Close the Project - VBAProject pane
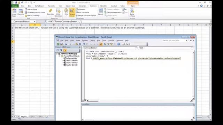The image size is (223, 125). click(x=79, y=47)
